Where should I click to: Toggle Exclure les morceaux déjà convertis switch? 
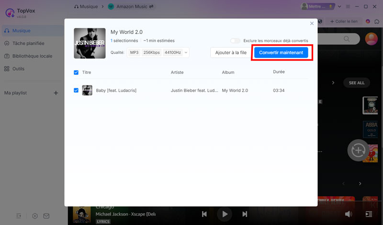[x=235, y=41]
